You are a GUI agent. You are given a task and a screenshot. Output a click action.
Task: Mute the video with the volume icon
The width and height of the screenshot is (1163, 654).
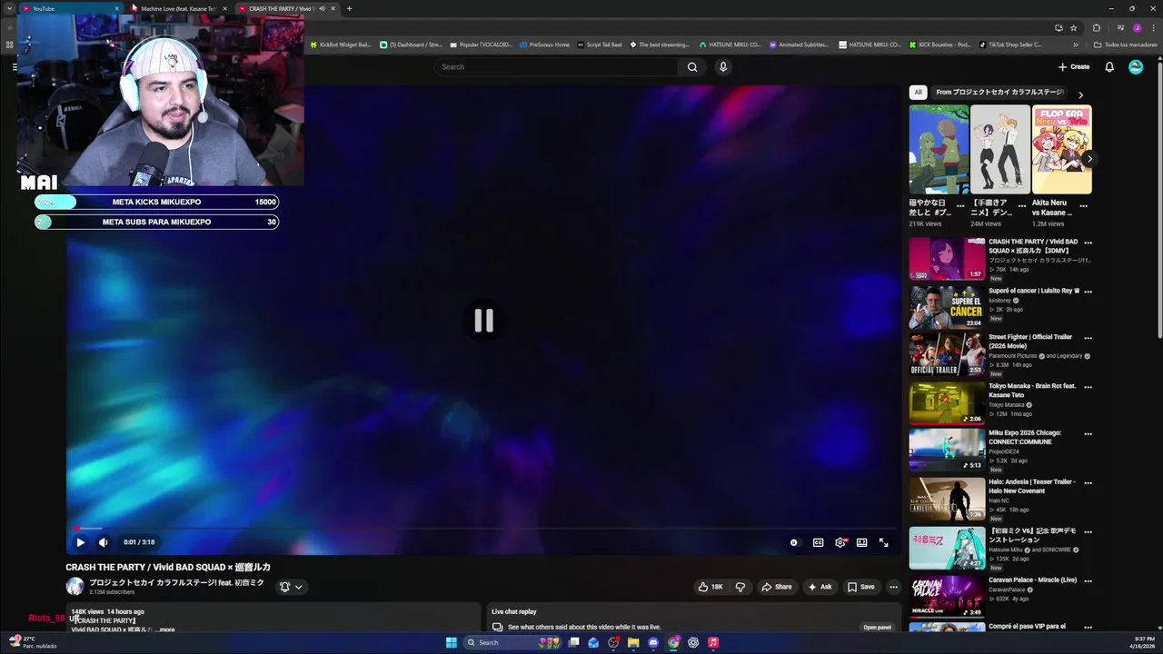point(103,542)
